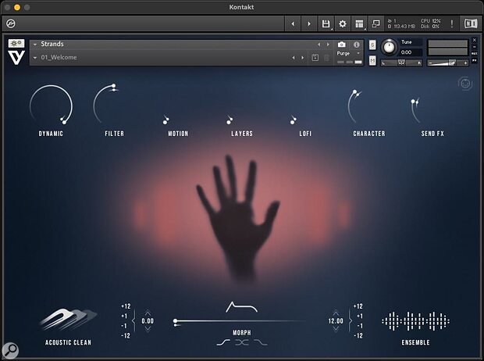Click the MORPH slider handle

(x=176, y=321)
